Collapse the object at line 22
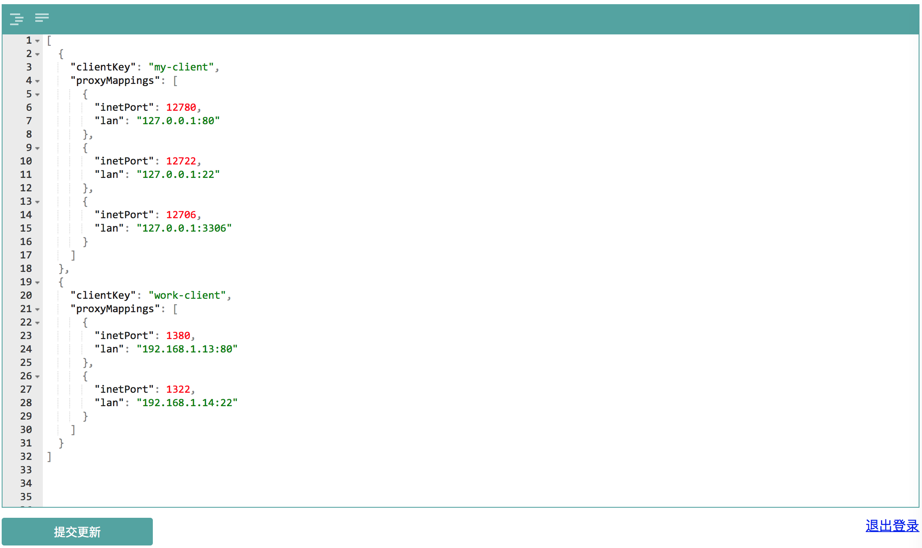The width and height of the screenshot is (922, 548). [x=38, y=323]
